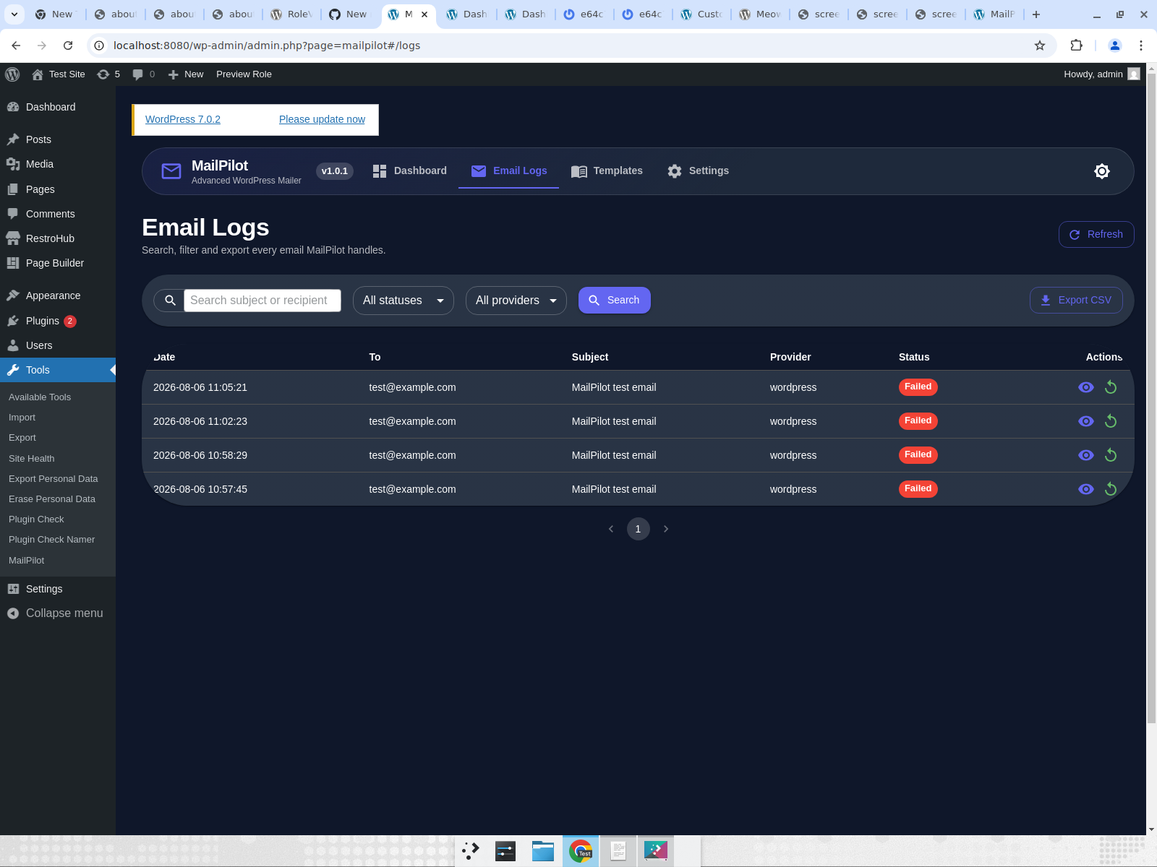Open the Chrome profile icon
Screen dimensions: 1157x867
click(x=1115, y=46)
